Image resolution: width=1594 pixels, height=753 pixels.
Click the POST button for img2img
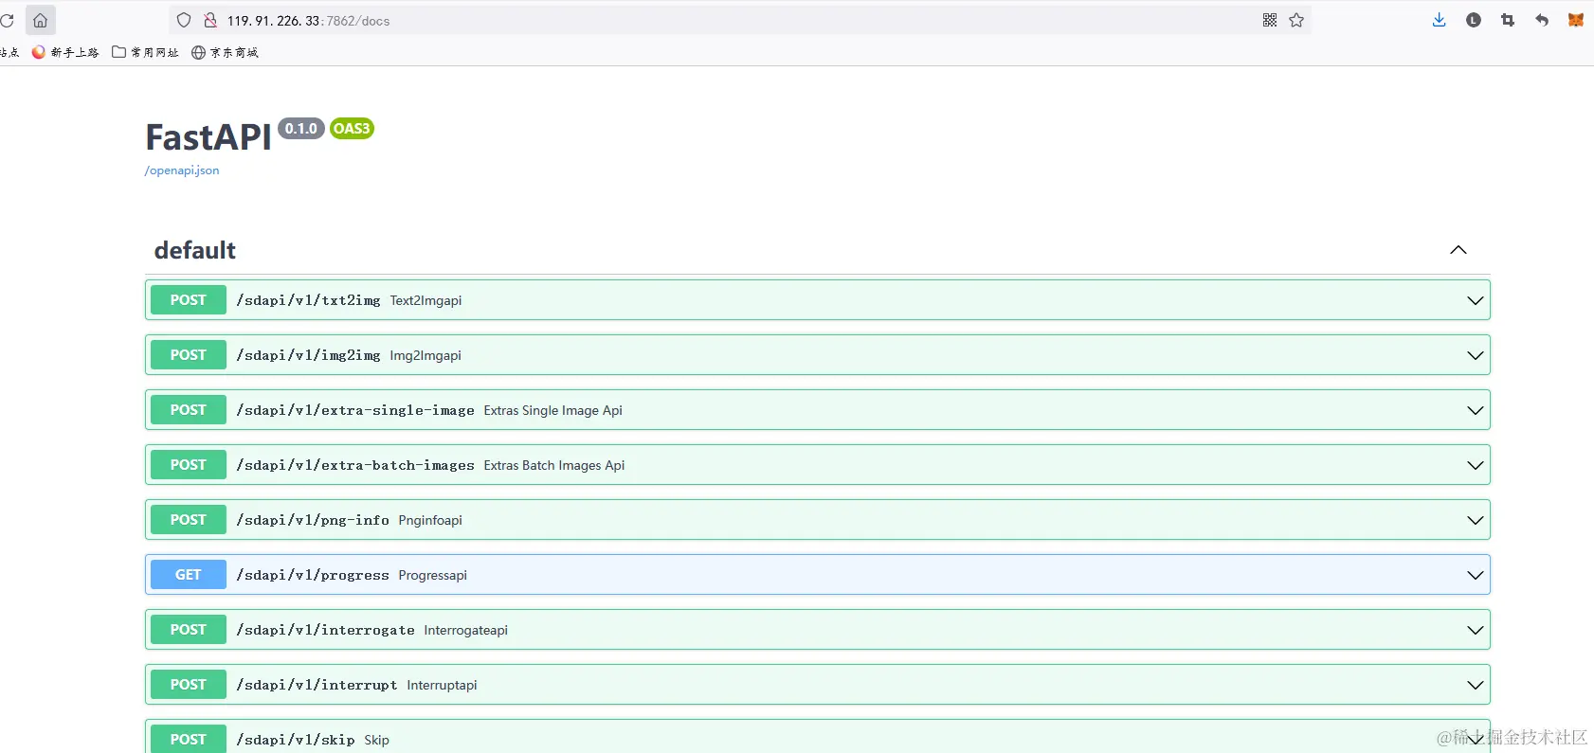click(189, 355)
